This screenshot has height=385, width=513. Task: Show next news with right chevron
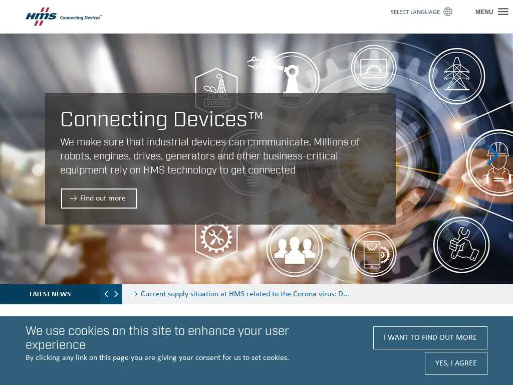pyautogui.click(x=116, y=294)
